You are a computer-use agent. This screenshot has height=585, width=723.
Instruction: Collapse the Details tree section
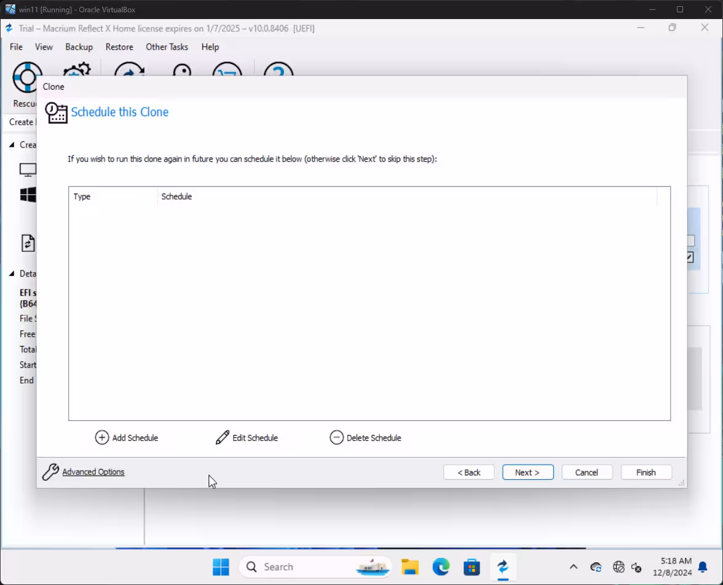point(12,273)
